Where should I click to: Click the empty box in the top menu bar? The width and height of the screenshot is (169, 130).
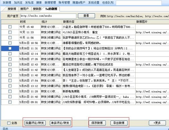(x=139, y=3)
